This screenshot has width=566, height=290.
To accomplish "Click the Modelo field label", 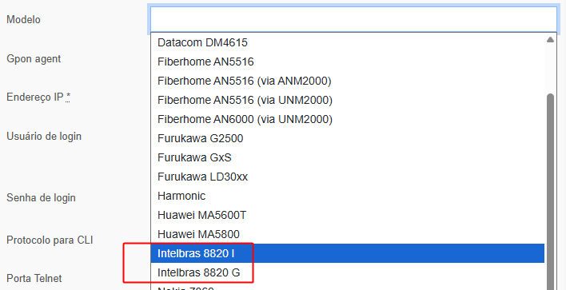I will coord(23,19).
